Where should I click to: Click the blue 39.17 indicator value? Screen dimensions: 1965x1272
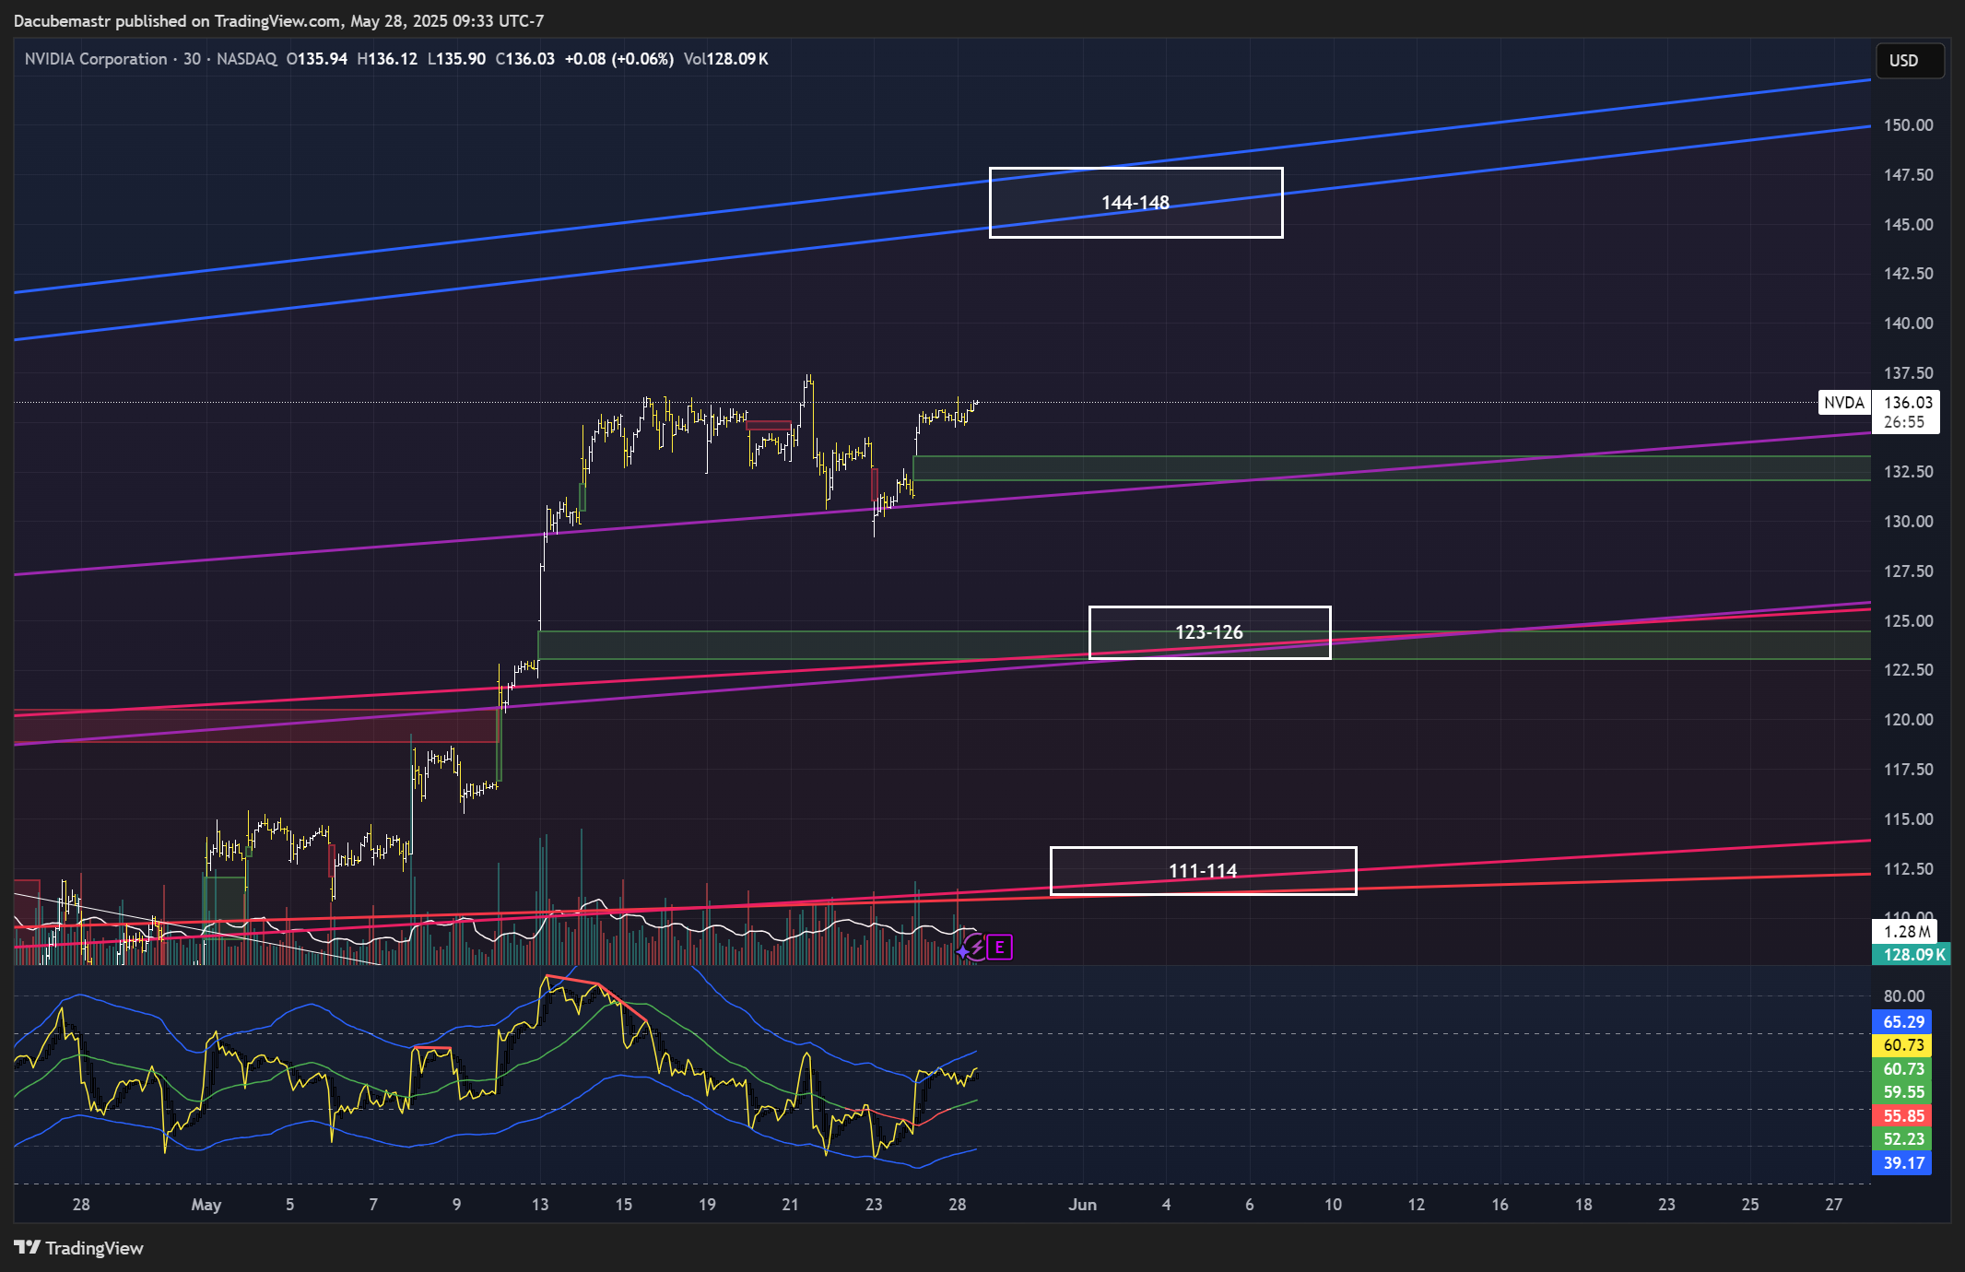(1902, 1163)
